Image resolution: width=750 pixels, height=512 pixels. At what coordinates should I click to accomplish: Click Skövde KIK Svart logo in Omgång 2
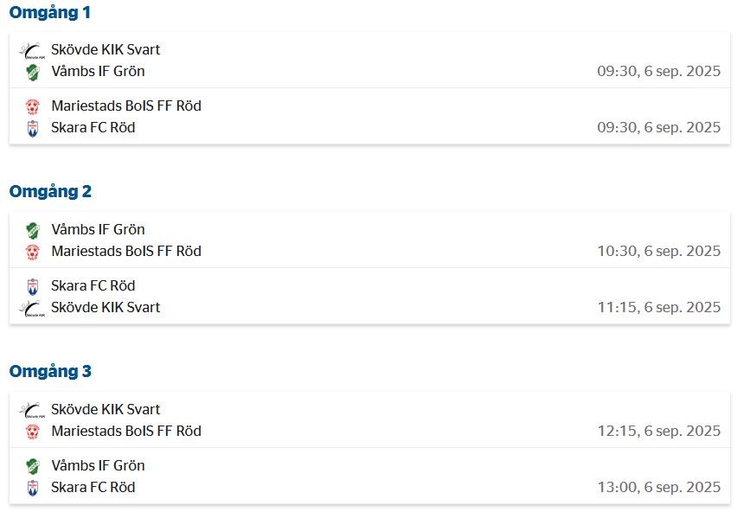tap(32, 308)
